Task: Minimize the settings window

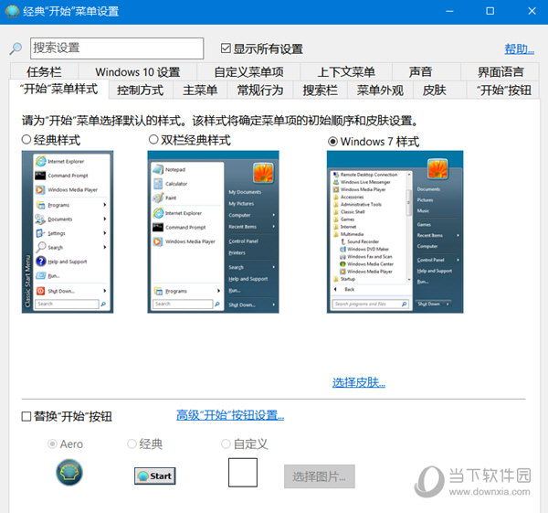Action: [x=449, y=11]
